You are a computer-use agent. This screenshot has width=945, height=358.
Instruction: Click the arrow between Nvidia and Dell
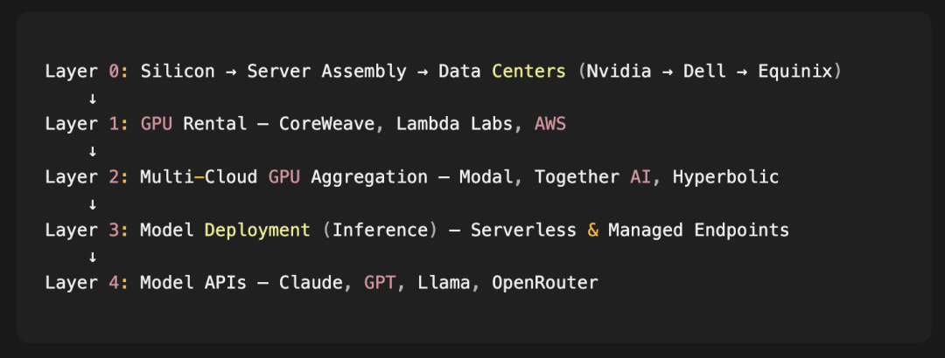667,72
